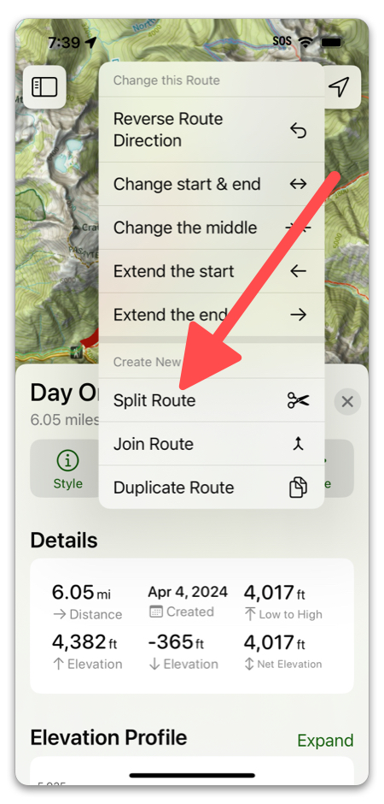Viewport: 384px width, 804px height.
Task: Select Duplicate Route menu entry
Action: (x=211, y=488)
